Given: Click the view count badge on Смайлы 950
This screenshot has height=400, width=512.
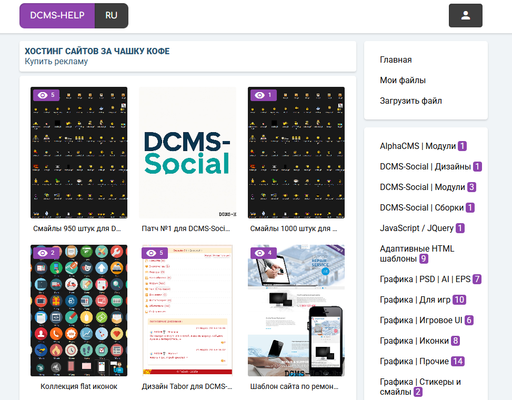Looking at the screenshot, I should (x=46, y=95).
